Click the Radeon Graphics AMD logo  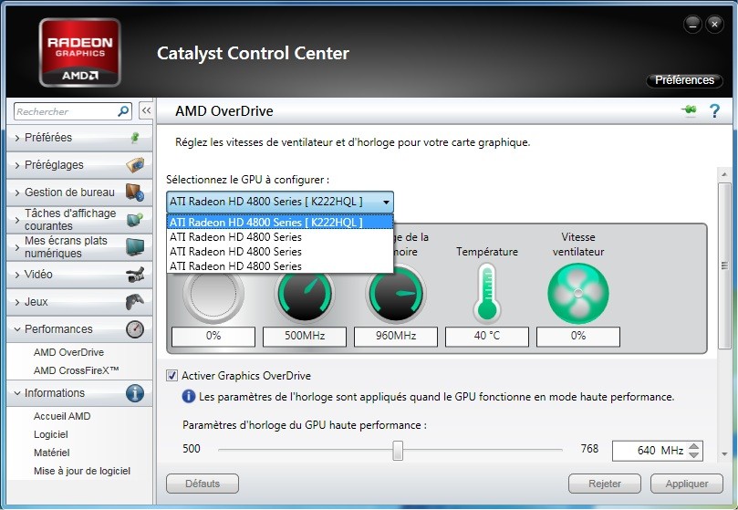[x=80, y=53]
